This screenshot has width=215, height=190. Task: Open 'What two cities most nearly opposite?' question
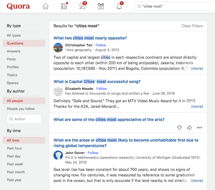click(x=90, y=38)
